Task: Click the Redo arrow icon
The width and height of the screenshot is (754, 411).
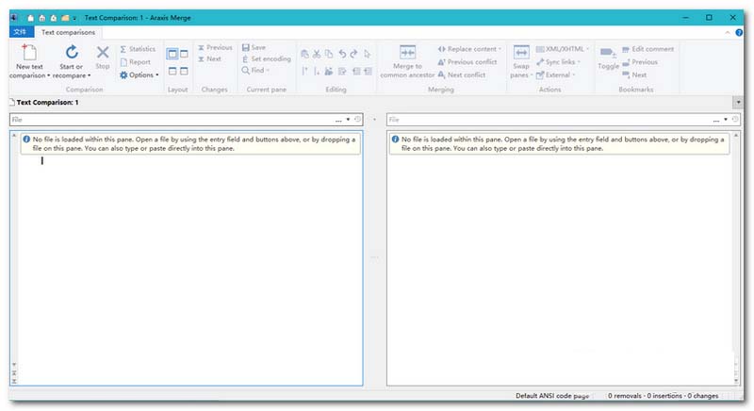Action: [354, 54]
